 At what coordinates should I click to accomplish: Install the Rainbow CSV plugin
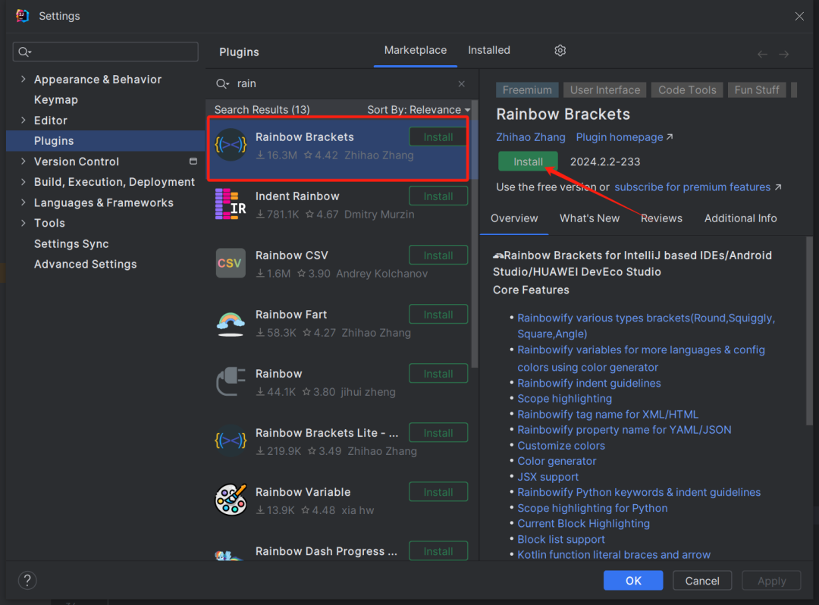(438, 255)
